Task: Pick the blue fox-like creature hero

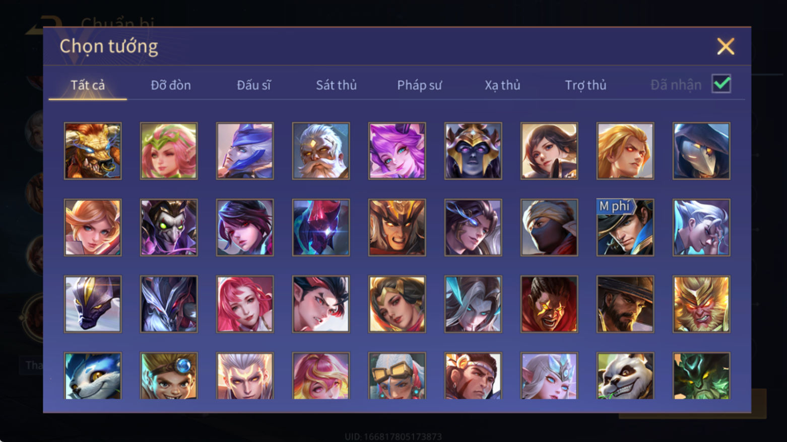Action: (93, 376)
